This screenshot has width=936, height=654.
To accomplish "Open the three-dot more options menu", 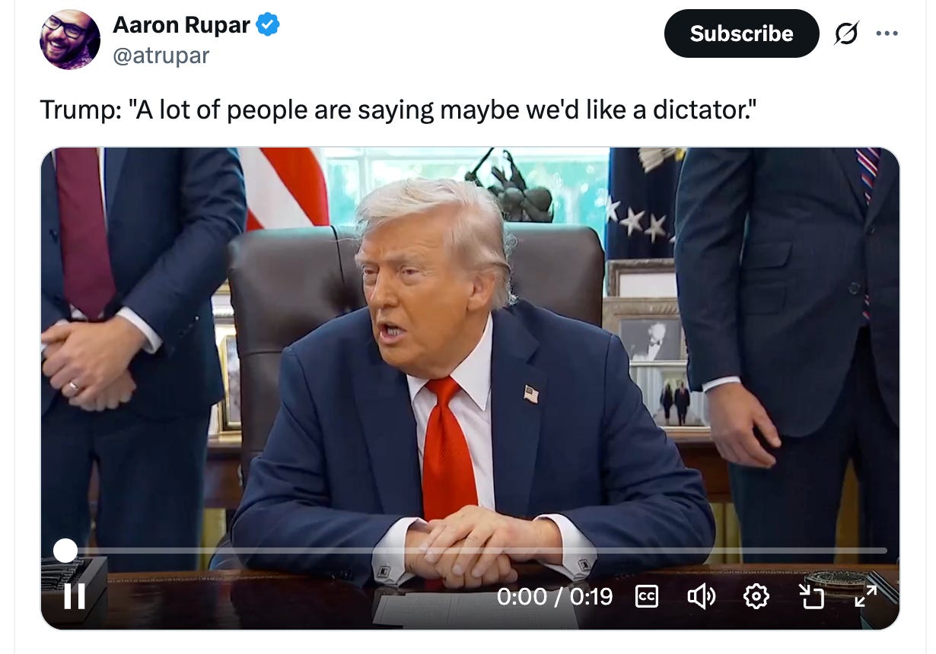I will tap(887, 33).
